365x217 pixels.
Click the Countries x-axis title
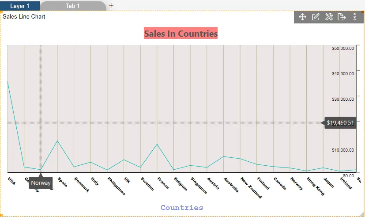point(182,207)
